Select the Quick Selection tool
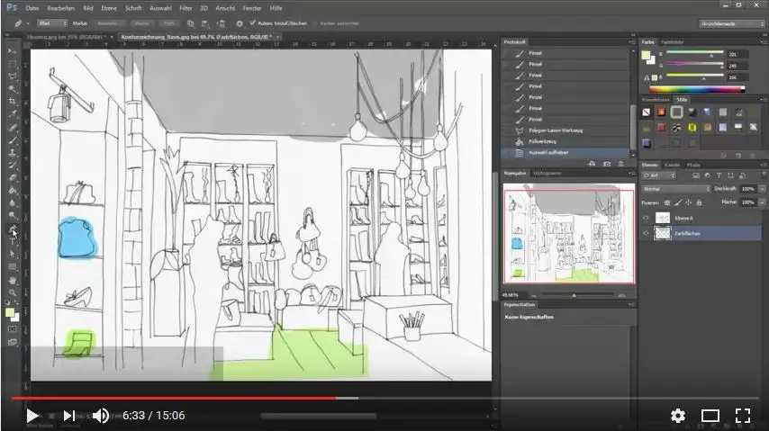 click(13, 89)
